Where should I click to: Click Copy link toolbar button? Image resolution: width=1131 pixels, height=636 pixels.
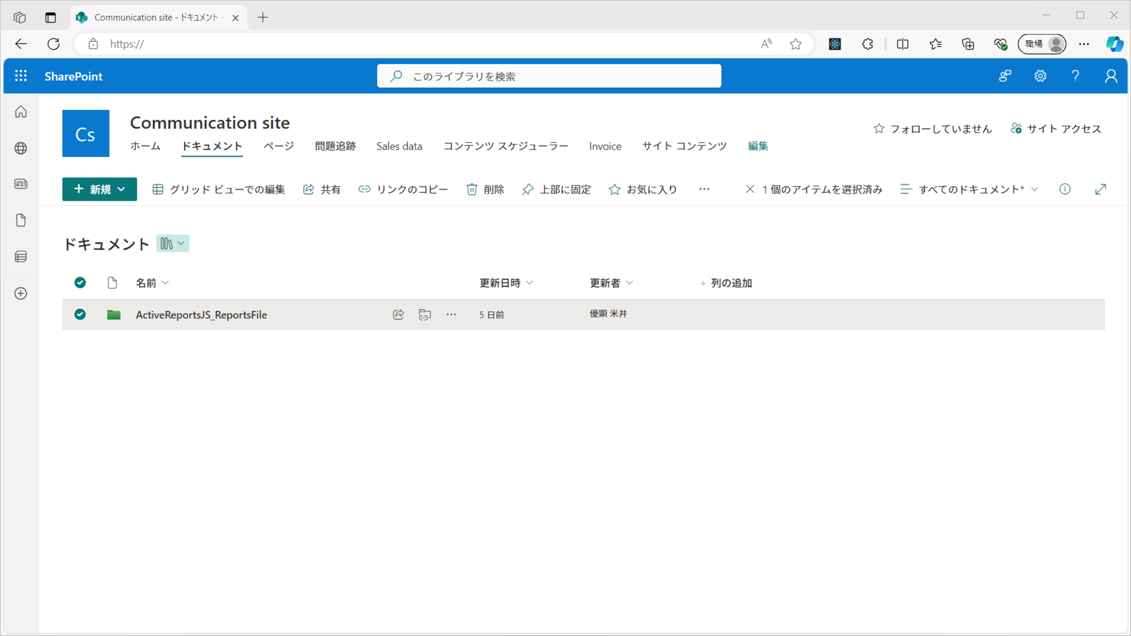[x=404, y=189]
